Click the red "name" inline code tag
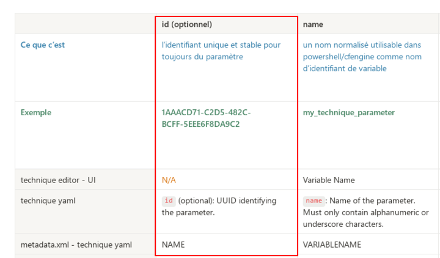 pyautogui.click(x=313, y=201)
